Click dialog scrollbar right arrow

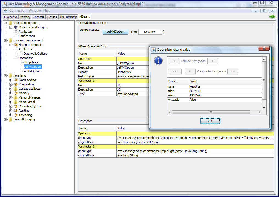[x=260, y=112]
